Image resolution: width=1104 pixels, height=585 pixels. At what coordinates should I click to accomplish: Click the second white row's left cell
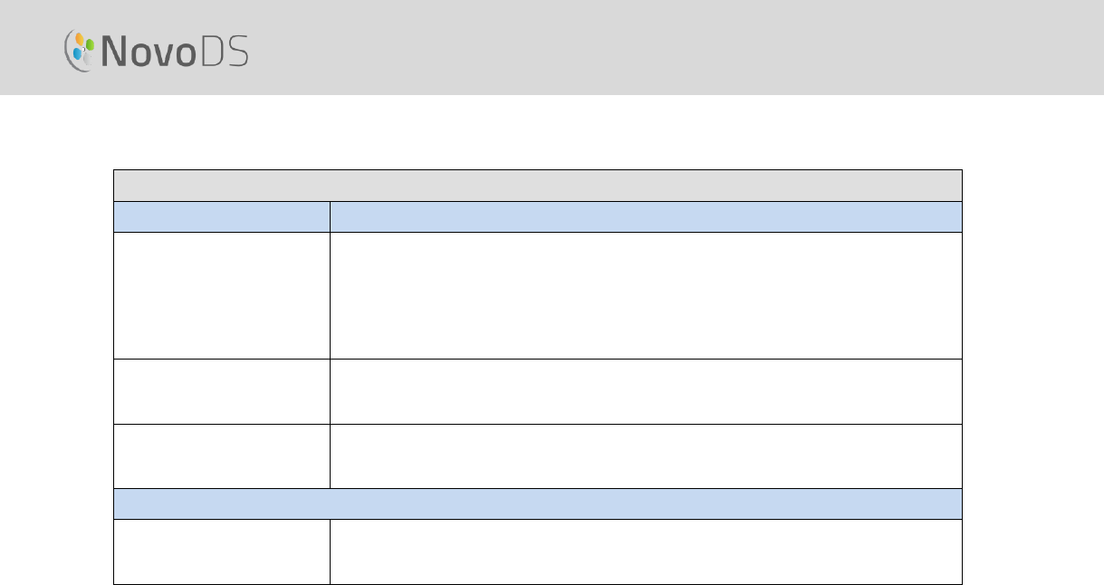click(x=222, y=392)
